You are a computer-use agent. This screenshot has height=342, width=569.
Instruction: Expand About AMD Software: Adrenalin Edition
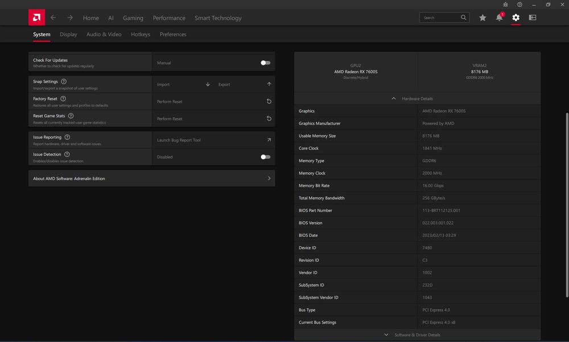151,178
